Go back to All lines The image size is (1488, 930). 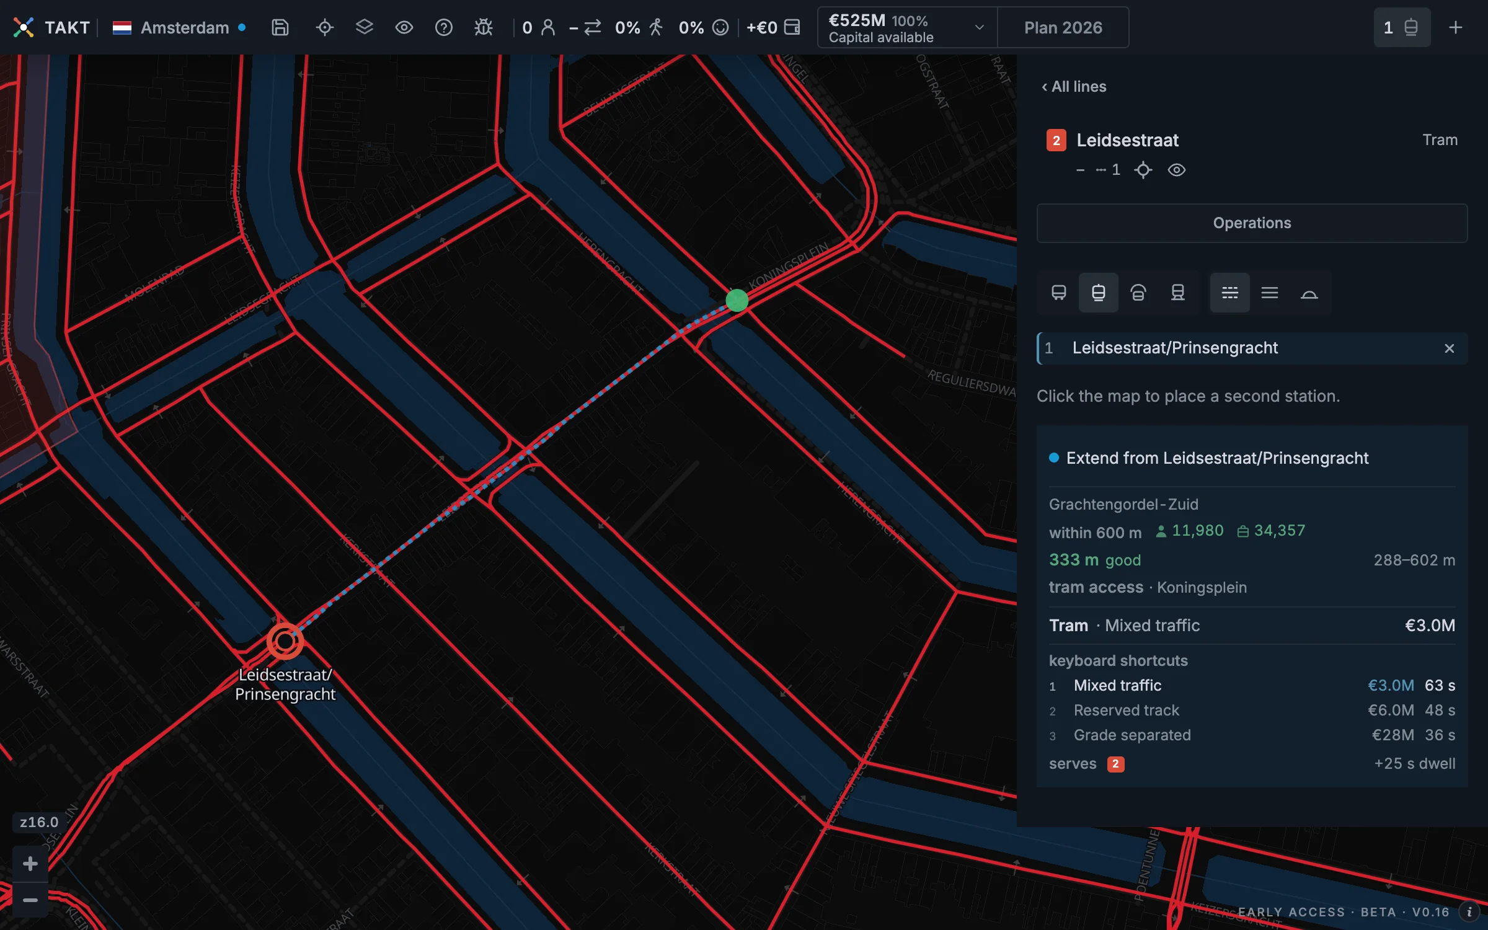point(1074,86)
